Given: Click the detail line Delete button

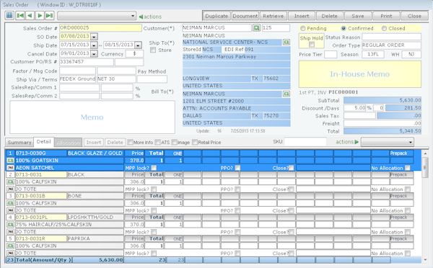Looking at the screenshot, I should [115, 142].
